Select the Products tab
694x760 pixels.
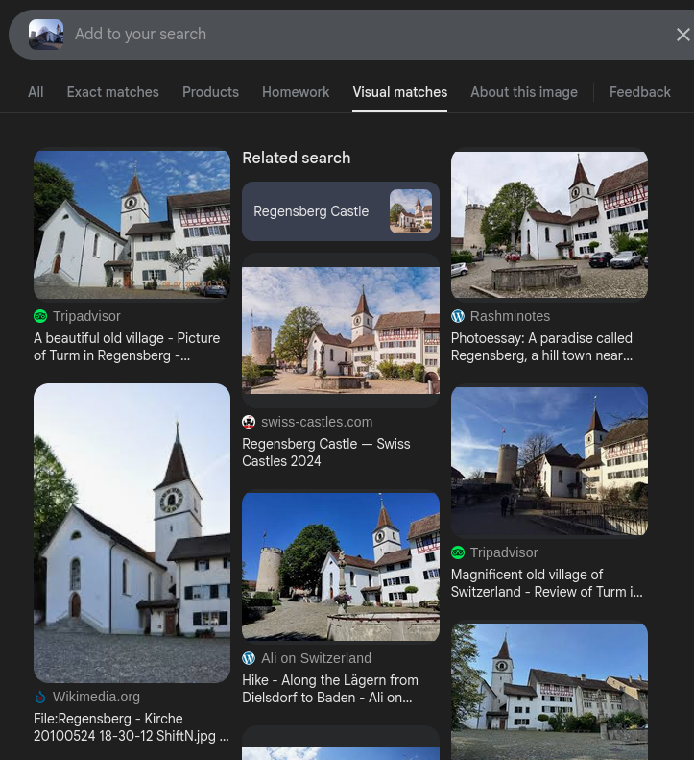210,92
